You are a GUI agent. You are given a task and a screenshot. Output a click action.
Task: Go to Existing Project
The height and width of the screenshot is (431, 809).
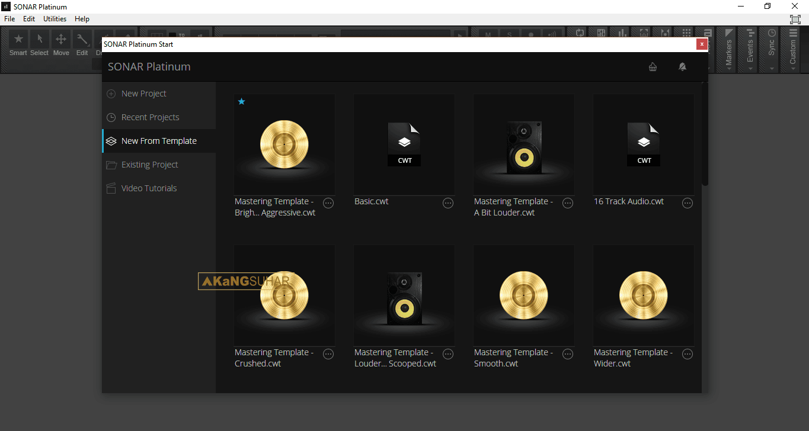(159, 165)
